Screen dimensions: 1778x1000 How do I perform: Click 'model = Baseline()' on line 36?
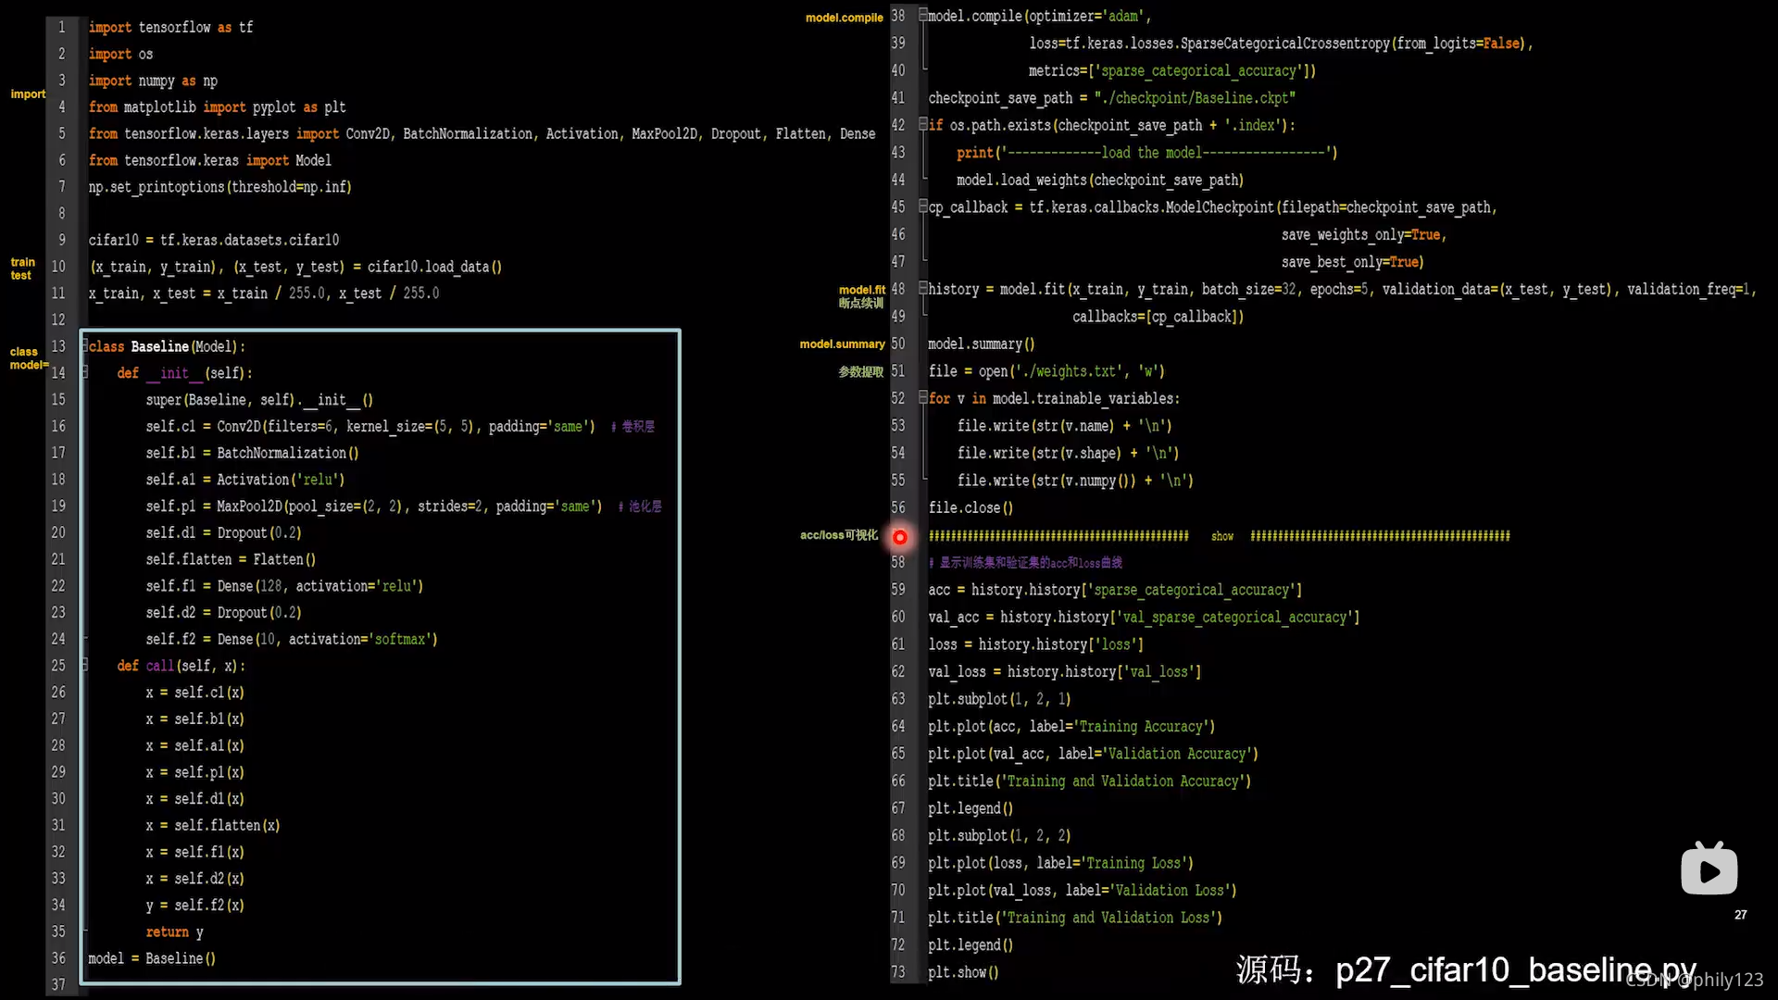pos(152,958)
